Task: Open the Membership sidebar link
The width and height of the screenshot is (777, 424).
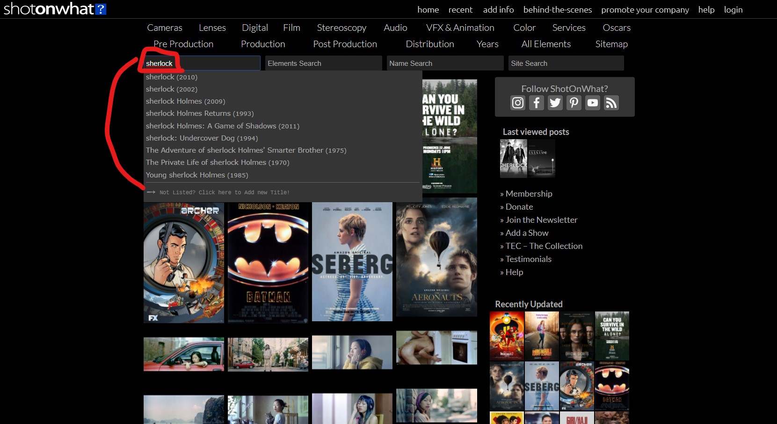Action: point(529,194)
